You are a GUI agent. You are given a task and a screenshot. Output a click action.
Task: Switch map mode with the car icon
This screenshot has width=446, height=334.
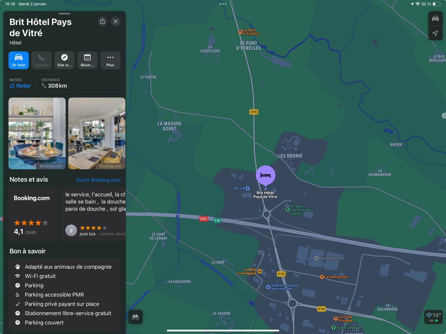(435, 19)
